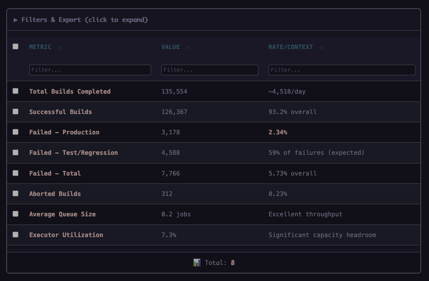Select the Failed – Production row checkbox
This screenshot has width=429, height=281.
click(x=16, y=132)
